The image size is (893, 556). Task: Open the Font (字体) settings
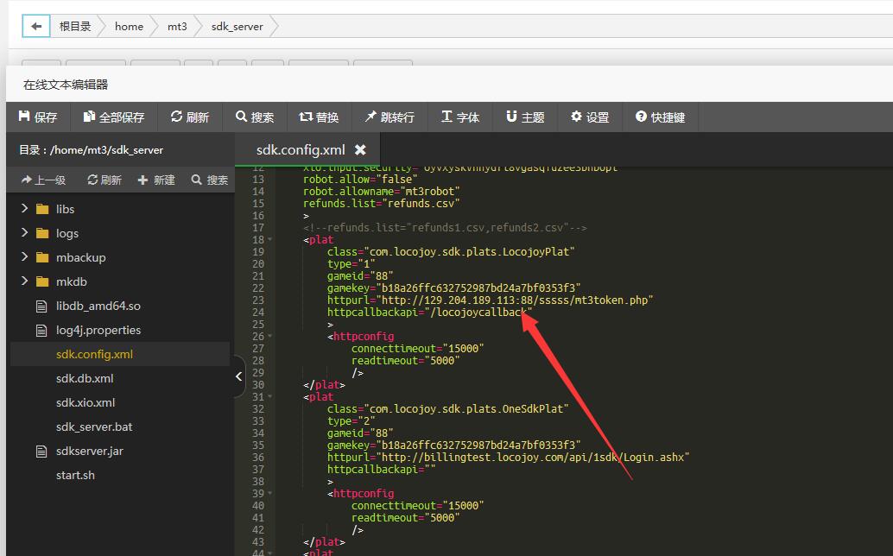pos(460,117)
